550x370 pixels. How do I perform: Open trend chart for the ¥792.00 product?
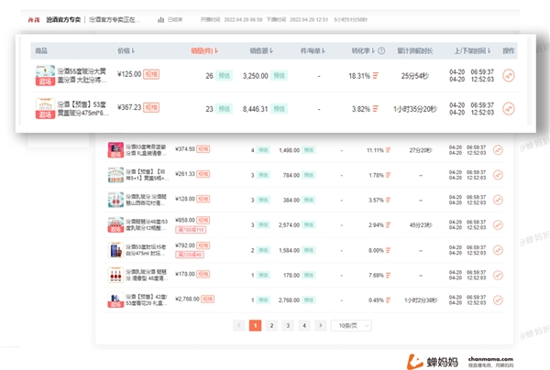click(x=498, y=250)
